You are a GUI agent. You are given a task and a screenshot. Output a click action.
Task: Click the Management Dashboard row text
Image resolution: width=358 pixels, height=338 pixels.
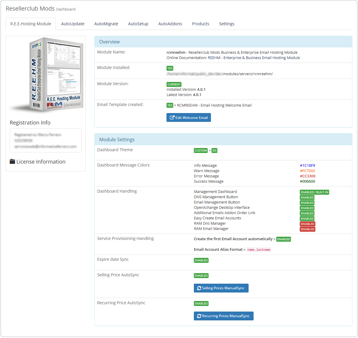215,192
